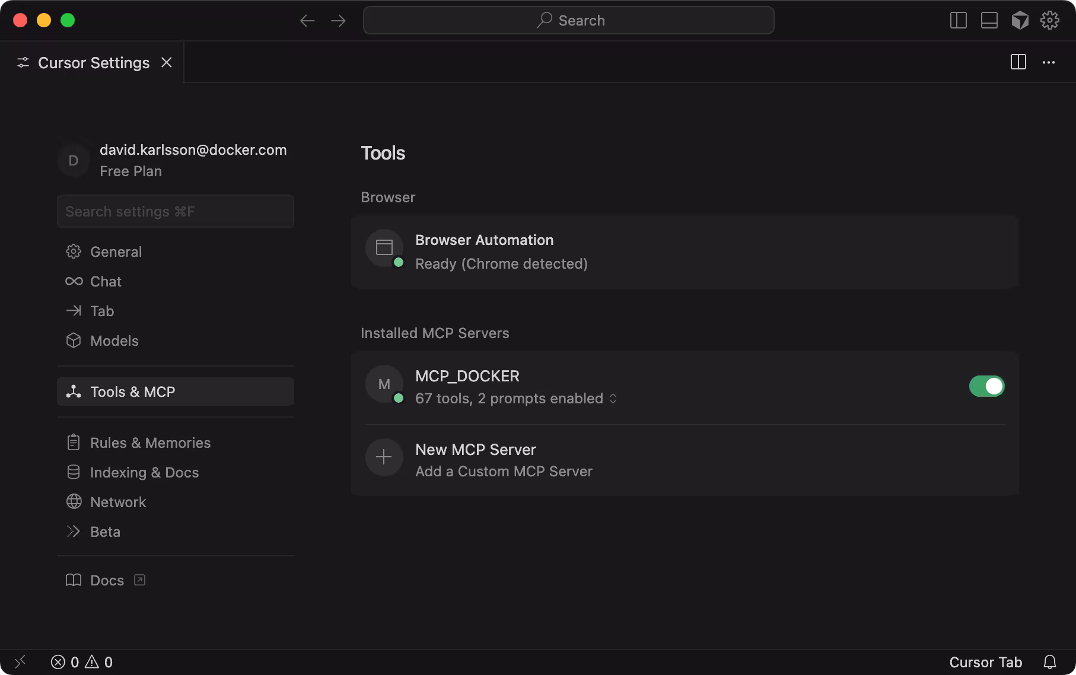Toggle the primary sidebar layout icon
The image size is (1076, 675).
pos(958,20)
